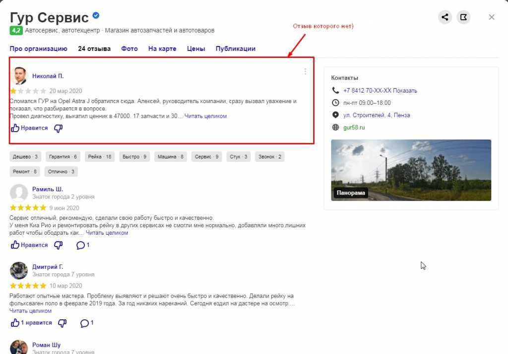Click the blue verified badge beside Гур Сервис
This screenshot has width=508, height=354.
[x=95, y=15]
